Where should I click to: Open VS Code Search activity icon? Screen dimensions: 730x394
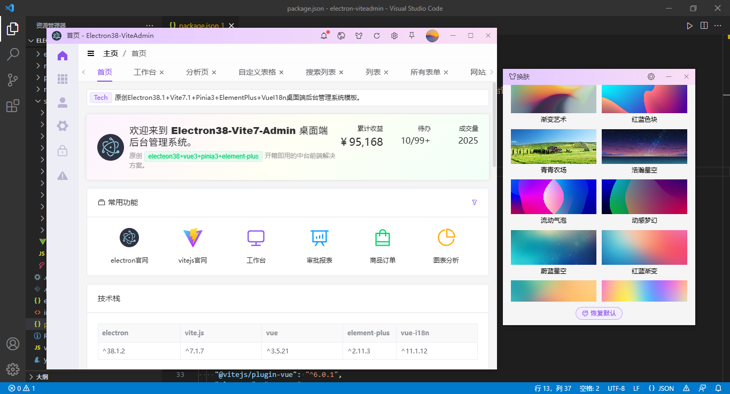(x=13, y=54)
